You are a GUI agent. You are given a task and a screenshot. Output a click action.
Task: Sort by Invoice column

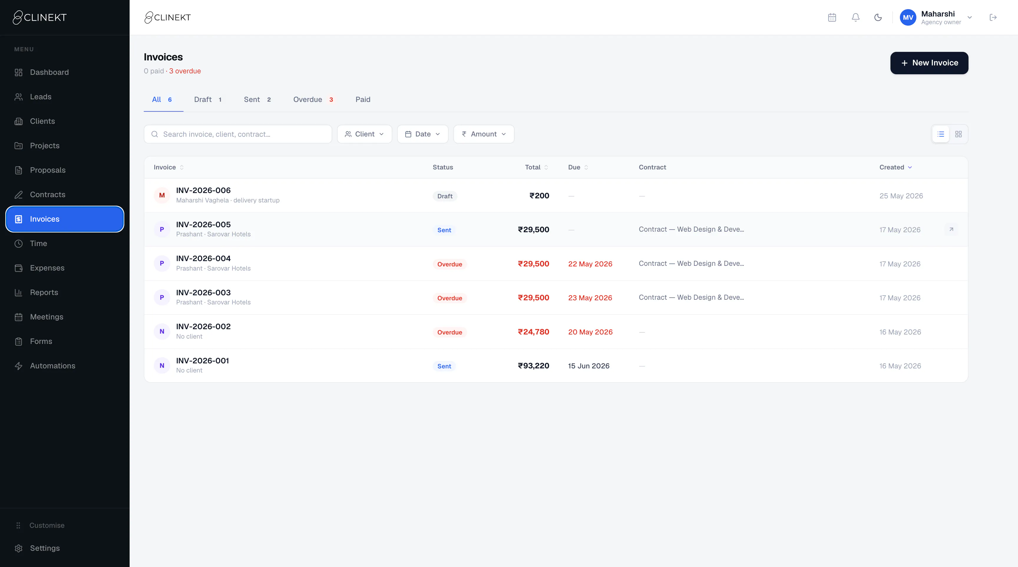169,168
